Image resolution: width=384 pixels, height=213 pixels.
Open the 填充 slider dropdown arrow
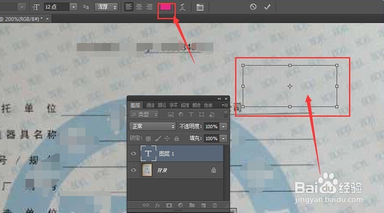(x=223, y=138)
